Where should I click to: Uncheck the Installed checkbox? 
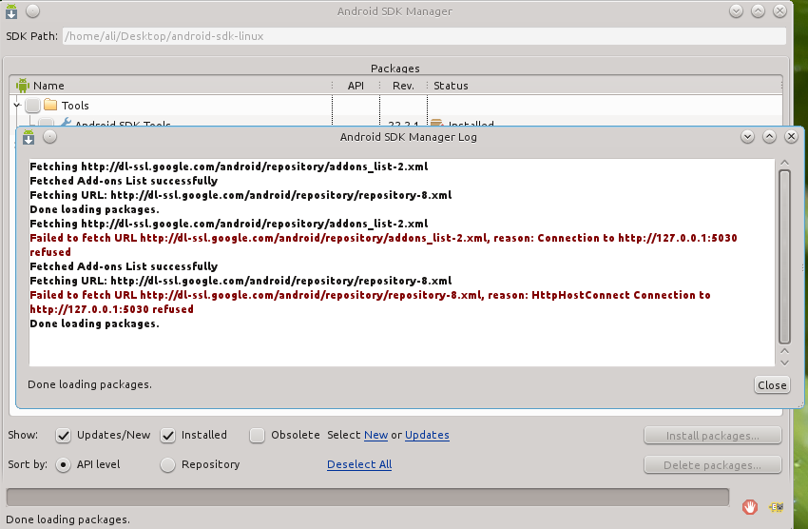[x=168, y=436]
